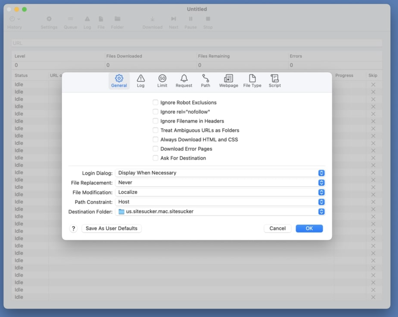Viewport: 398px width, 317px height.
Task: Check Always Download HTML and CSS
Action: pos(155,139)
